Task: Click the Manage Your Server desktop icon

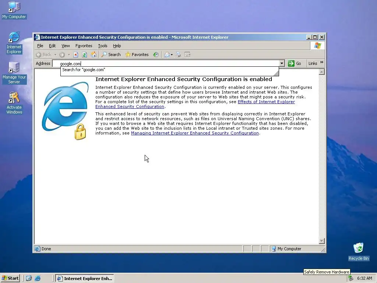Action: pyautogui.click(x=14, y=73)
